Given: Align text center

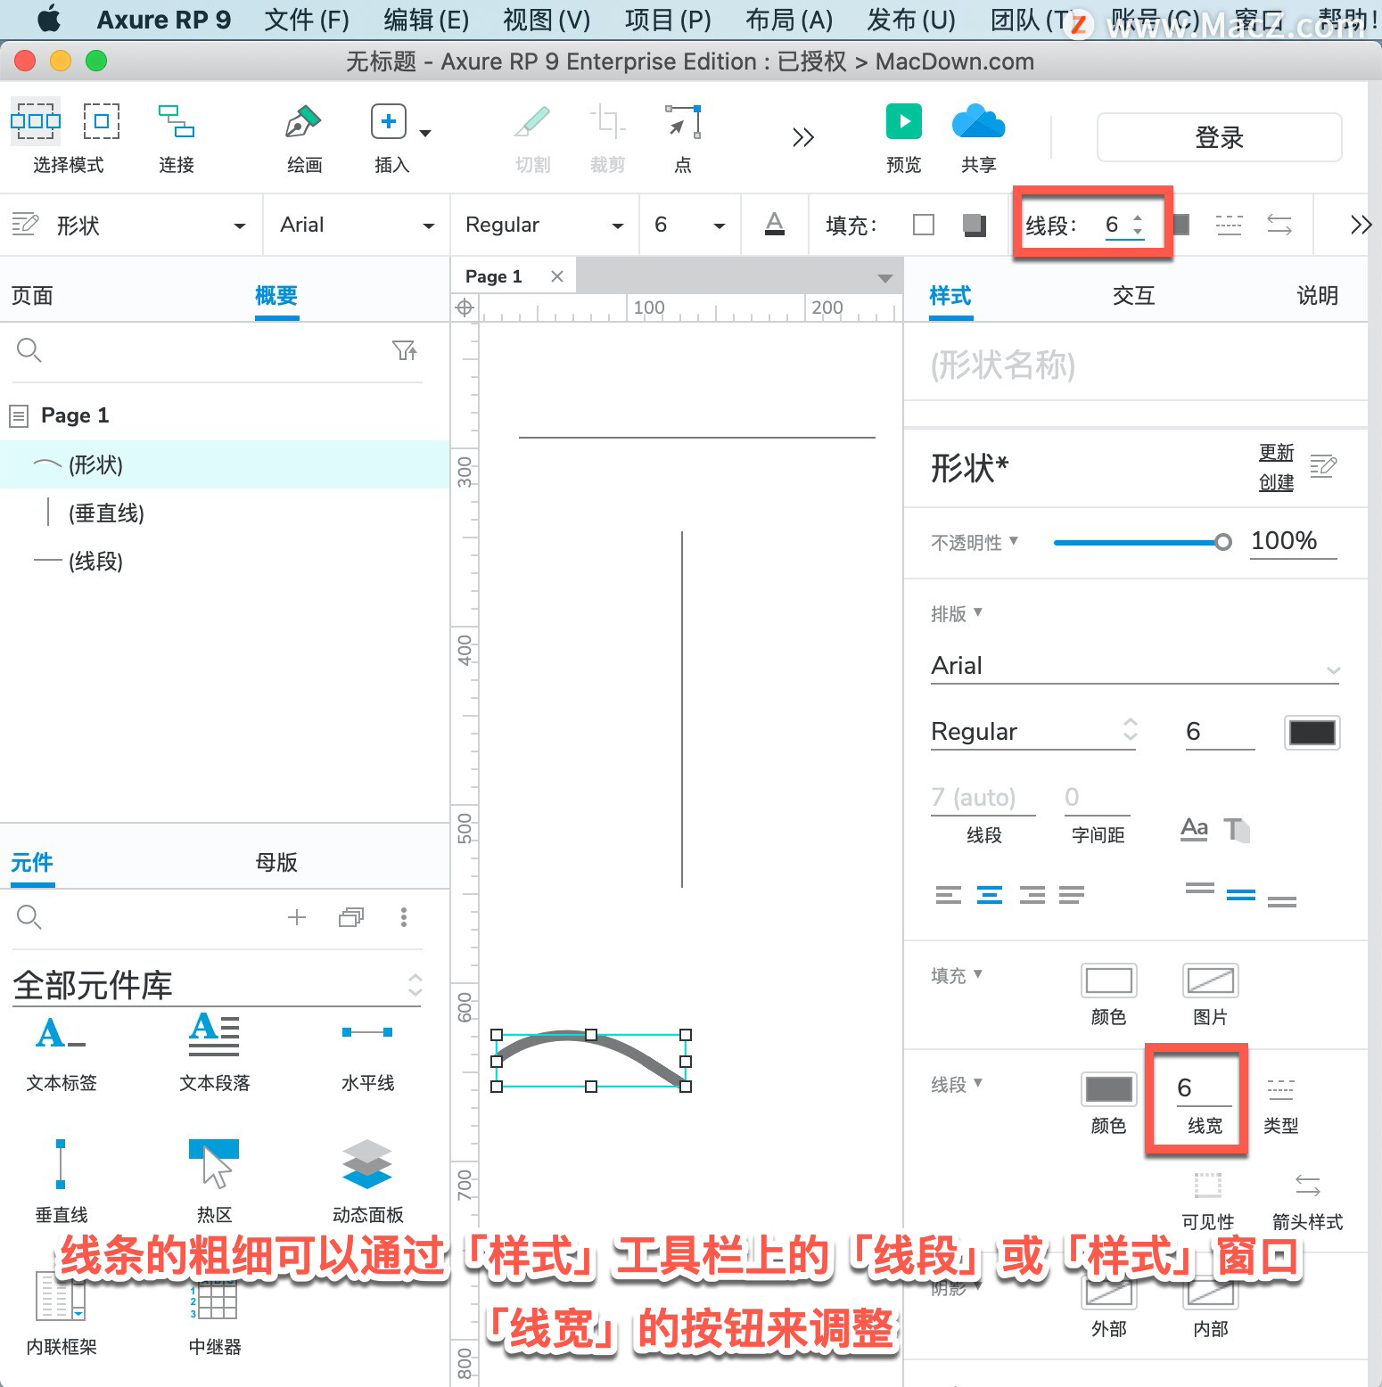Looking at the screenshot, I should click(x=990, y=895).
